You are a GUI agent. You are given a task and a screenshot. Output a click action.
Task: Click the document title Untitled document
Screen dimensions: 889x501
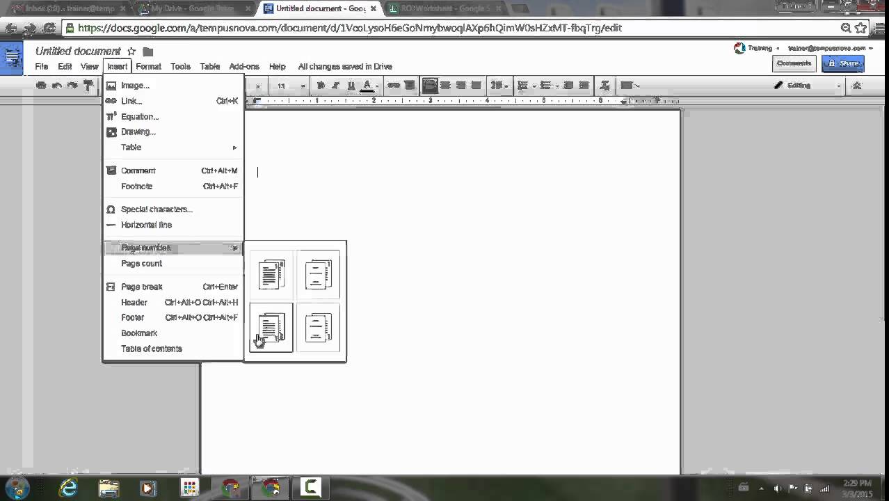click(x=78, y=51)
